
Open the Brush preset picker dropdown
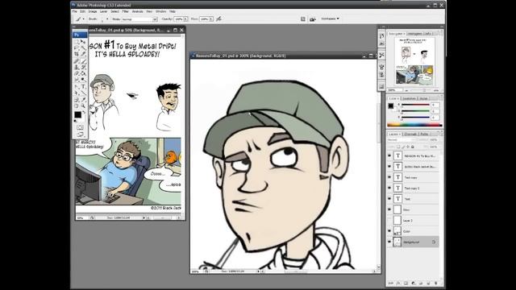click(107, 19)
